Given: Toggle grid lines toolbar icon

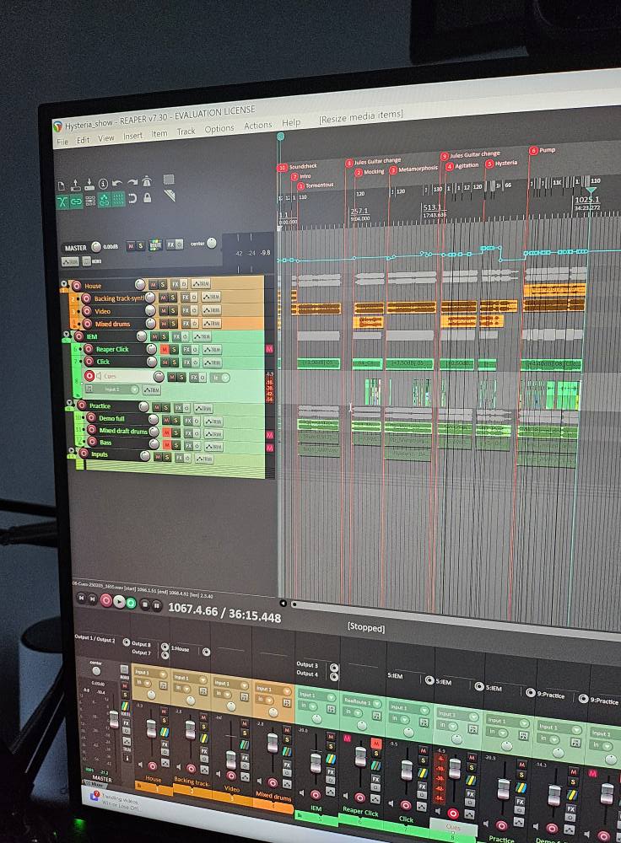Looking at the screenshot, I should (118, 200).
